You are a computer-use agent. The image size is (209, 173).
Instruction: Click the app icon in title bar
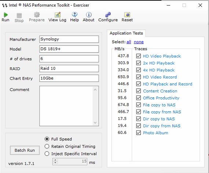point(5,5)
